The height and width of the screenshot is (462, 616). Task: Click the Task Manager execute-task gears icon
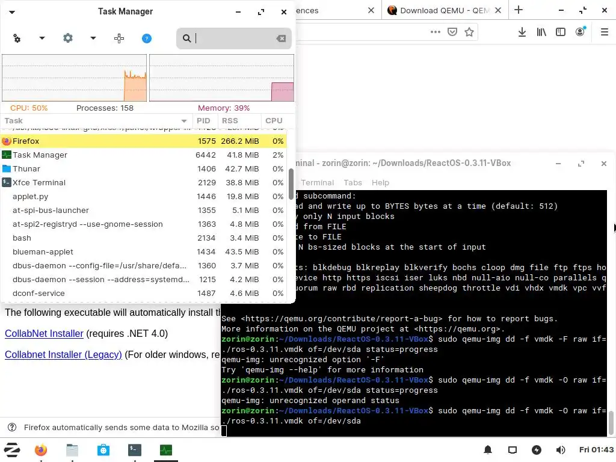click(x=17, y=38)
